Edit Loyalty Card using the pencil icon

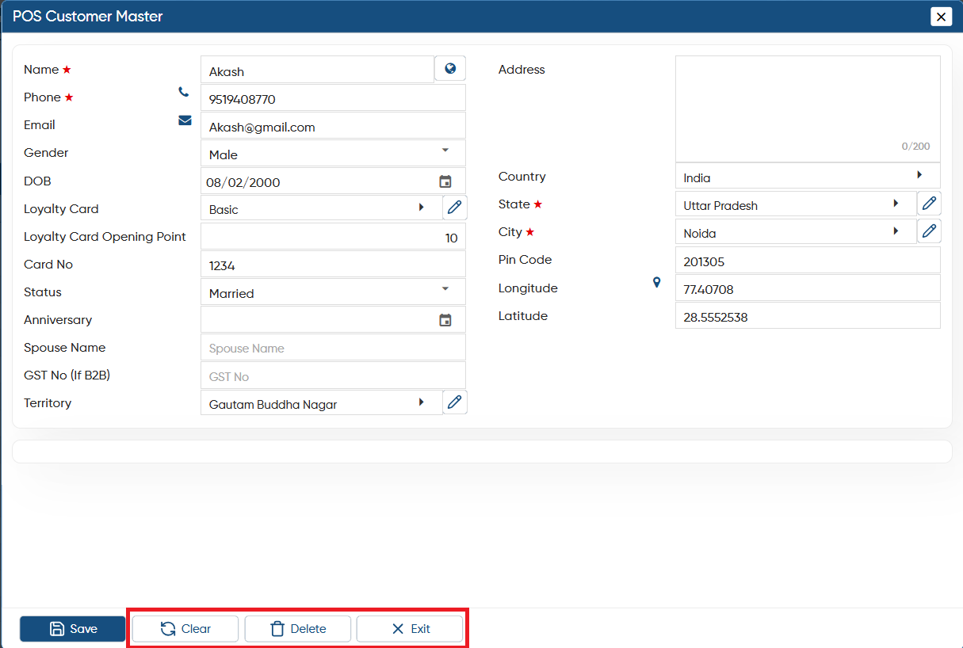click(x=454, y=208)
